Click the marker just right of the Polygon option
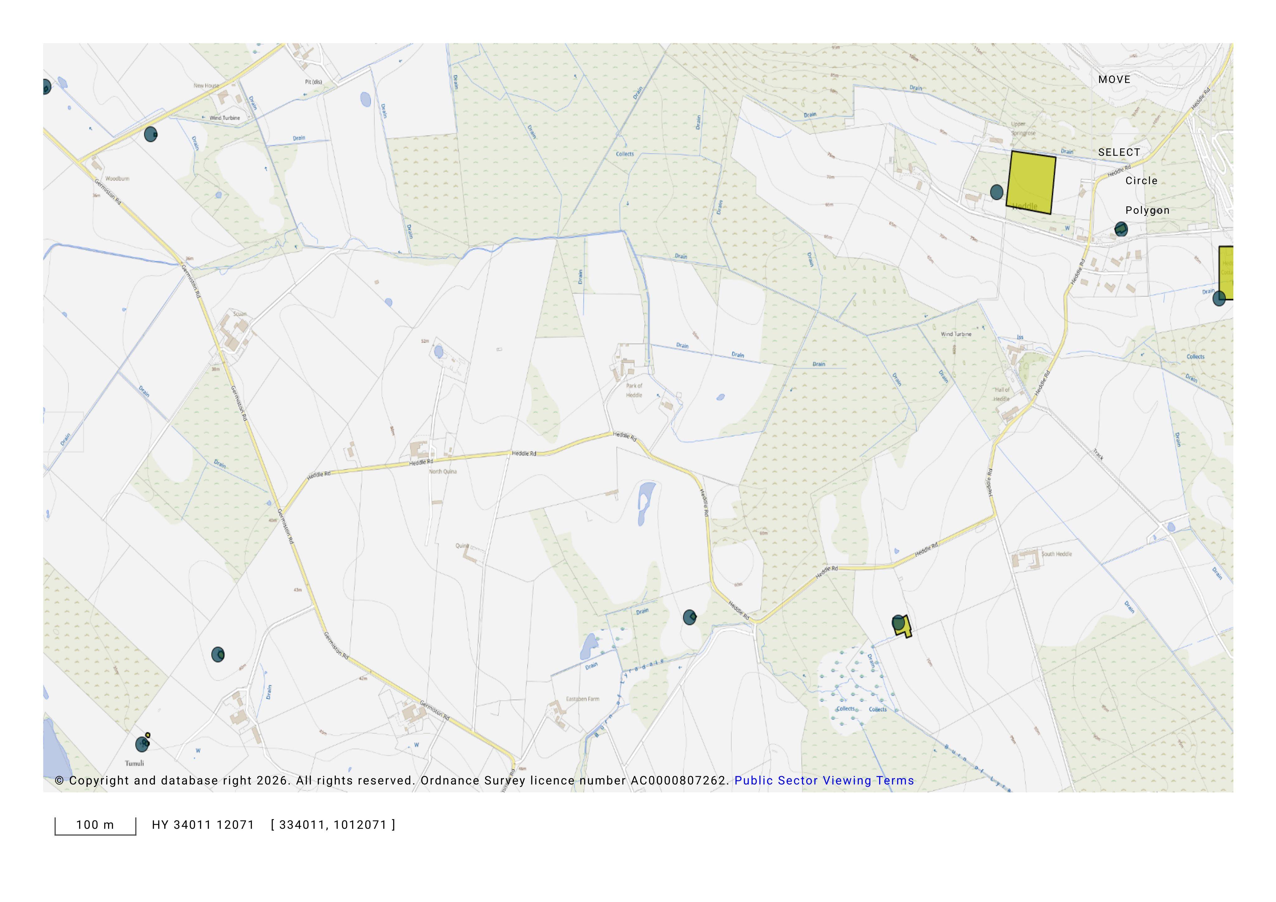 point(1121,229)
